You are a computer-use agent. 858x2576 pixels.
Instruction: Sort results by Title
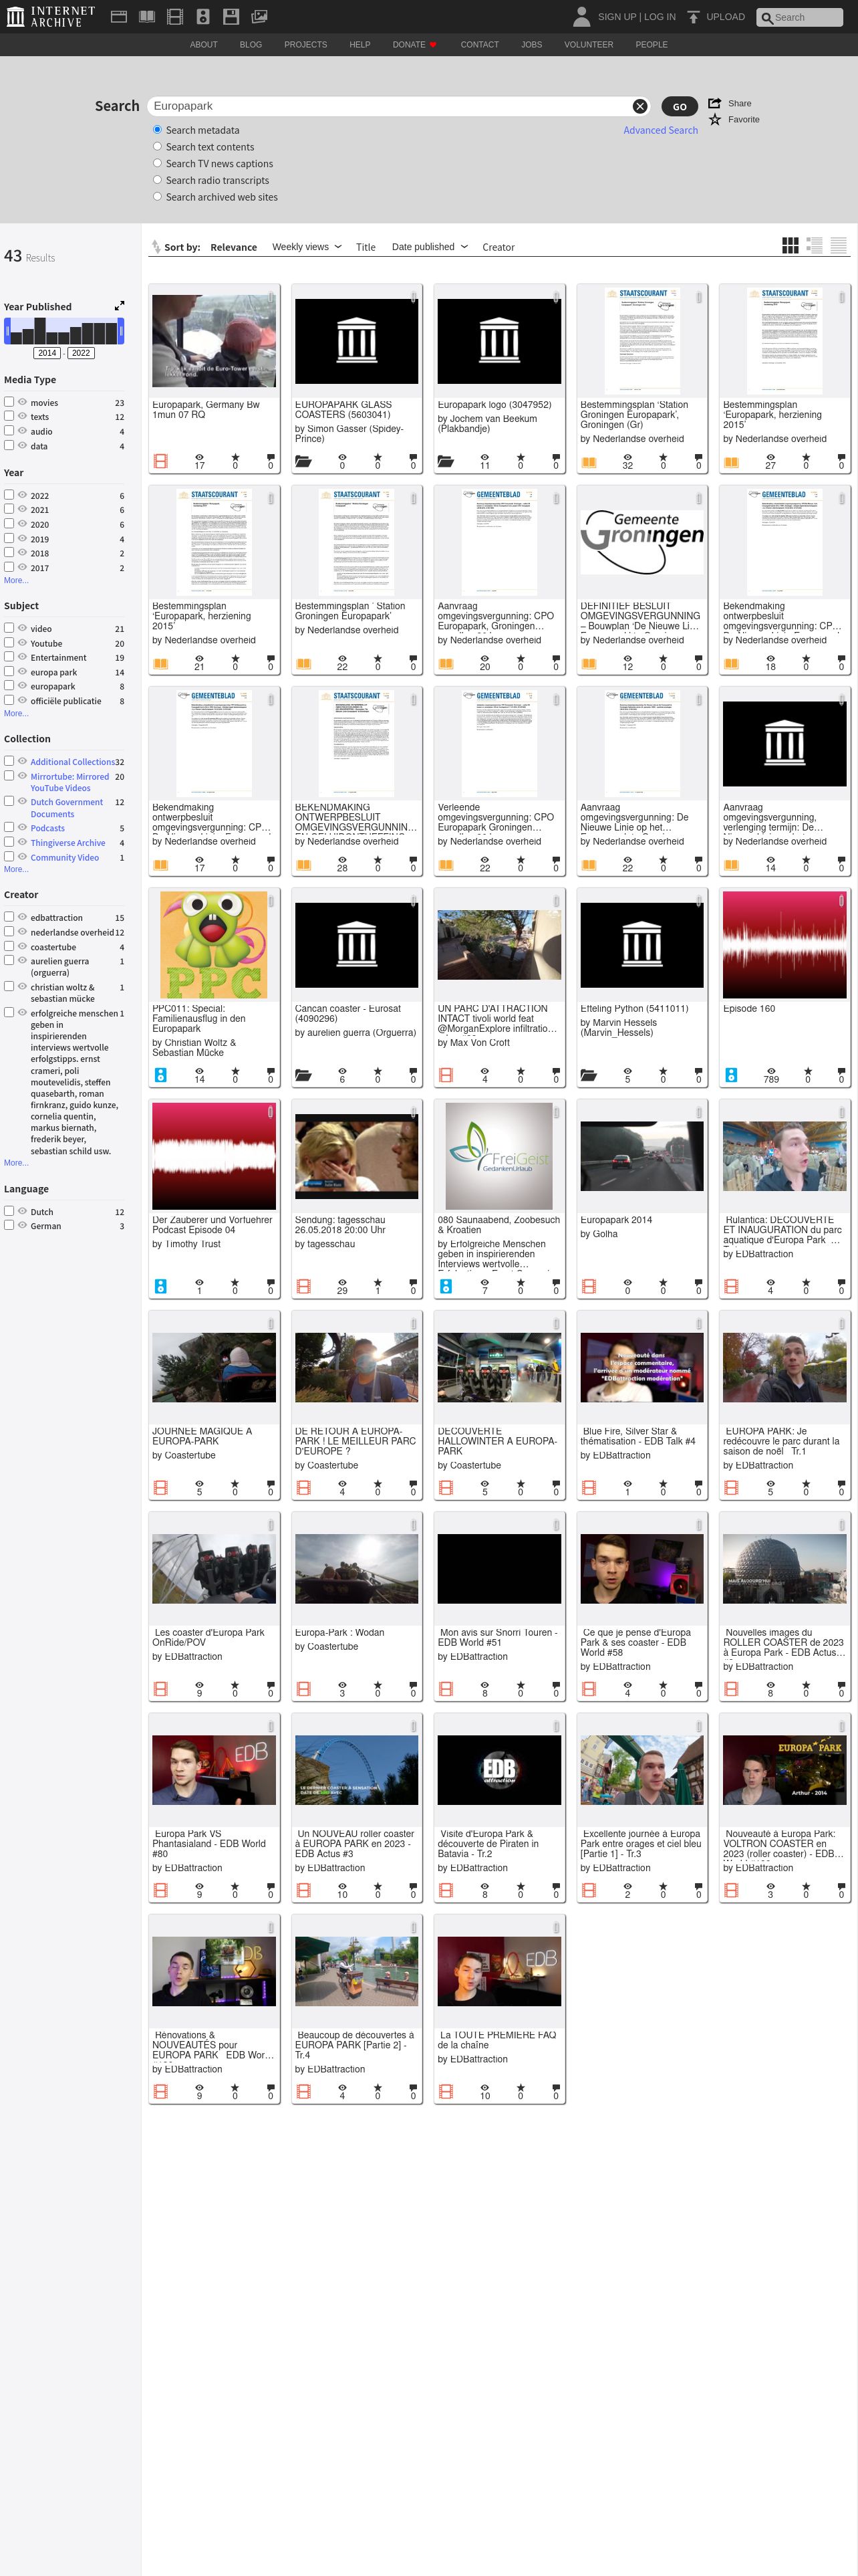coord(366,247)
